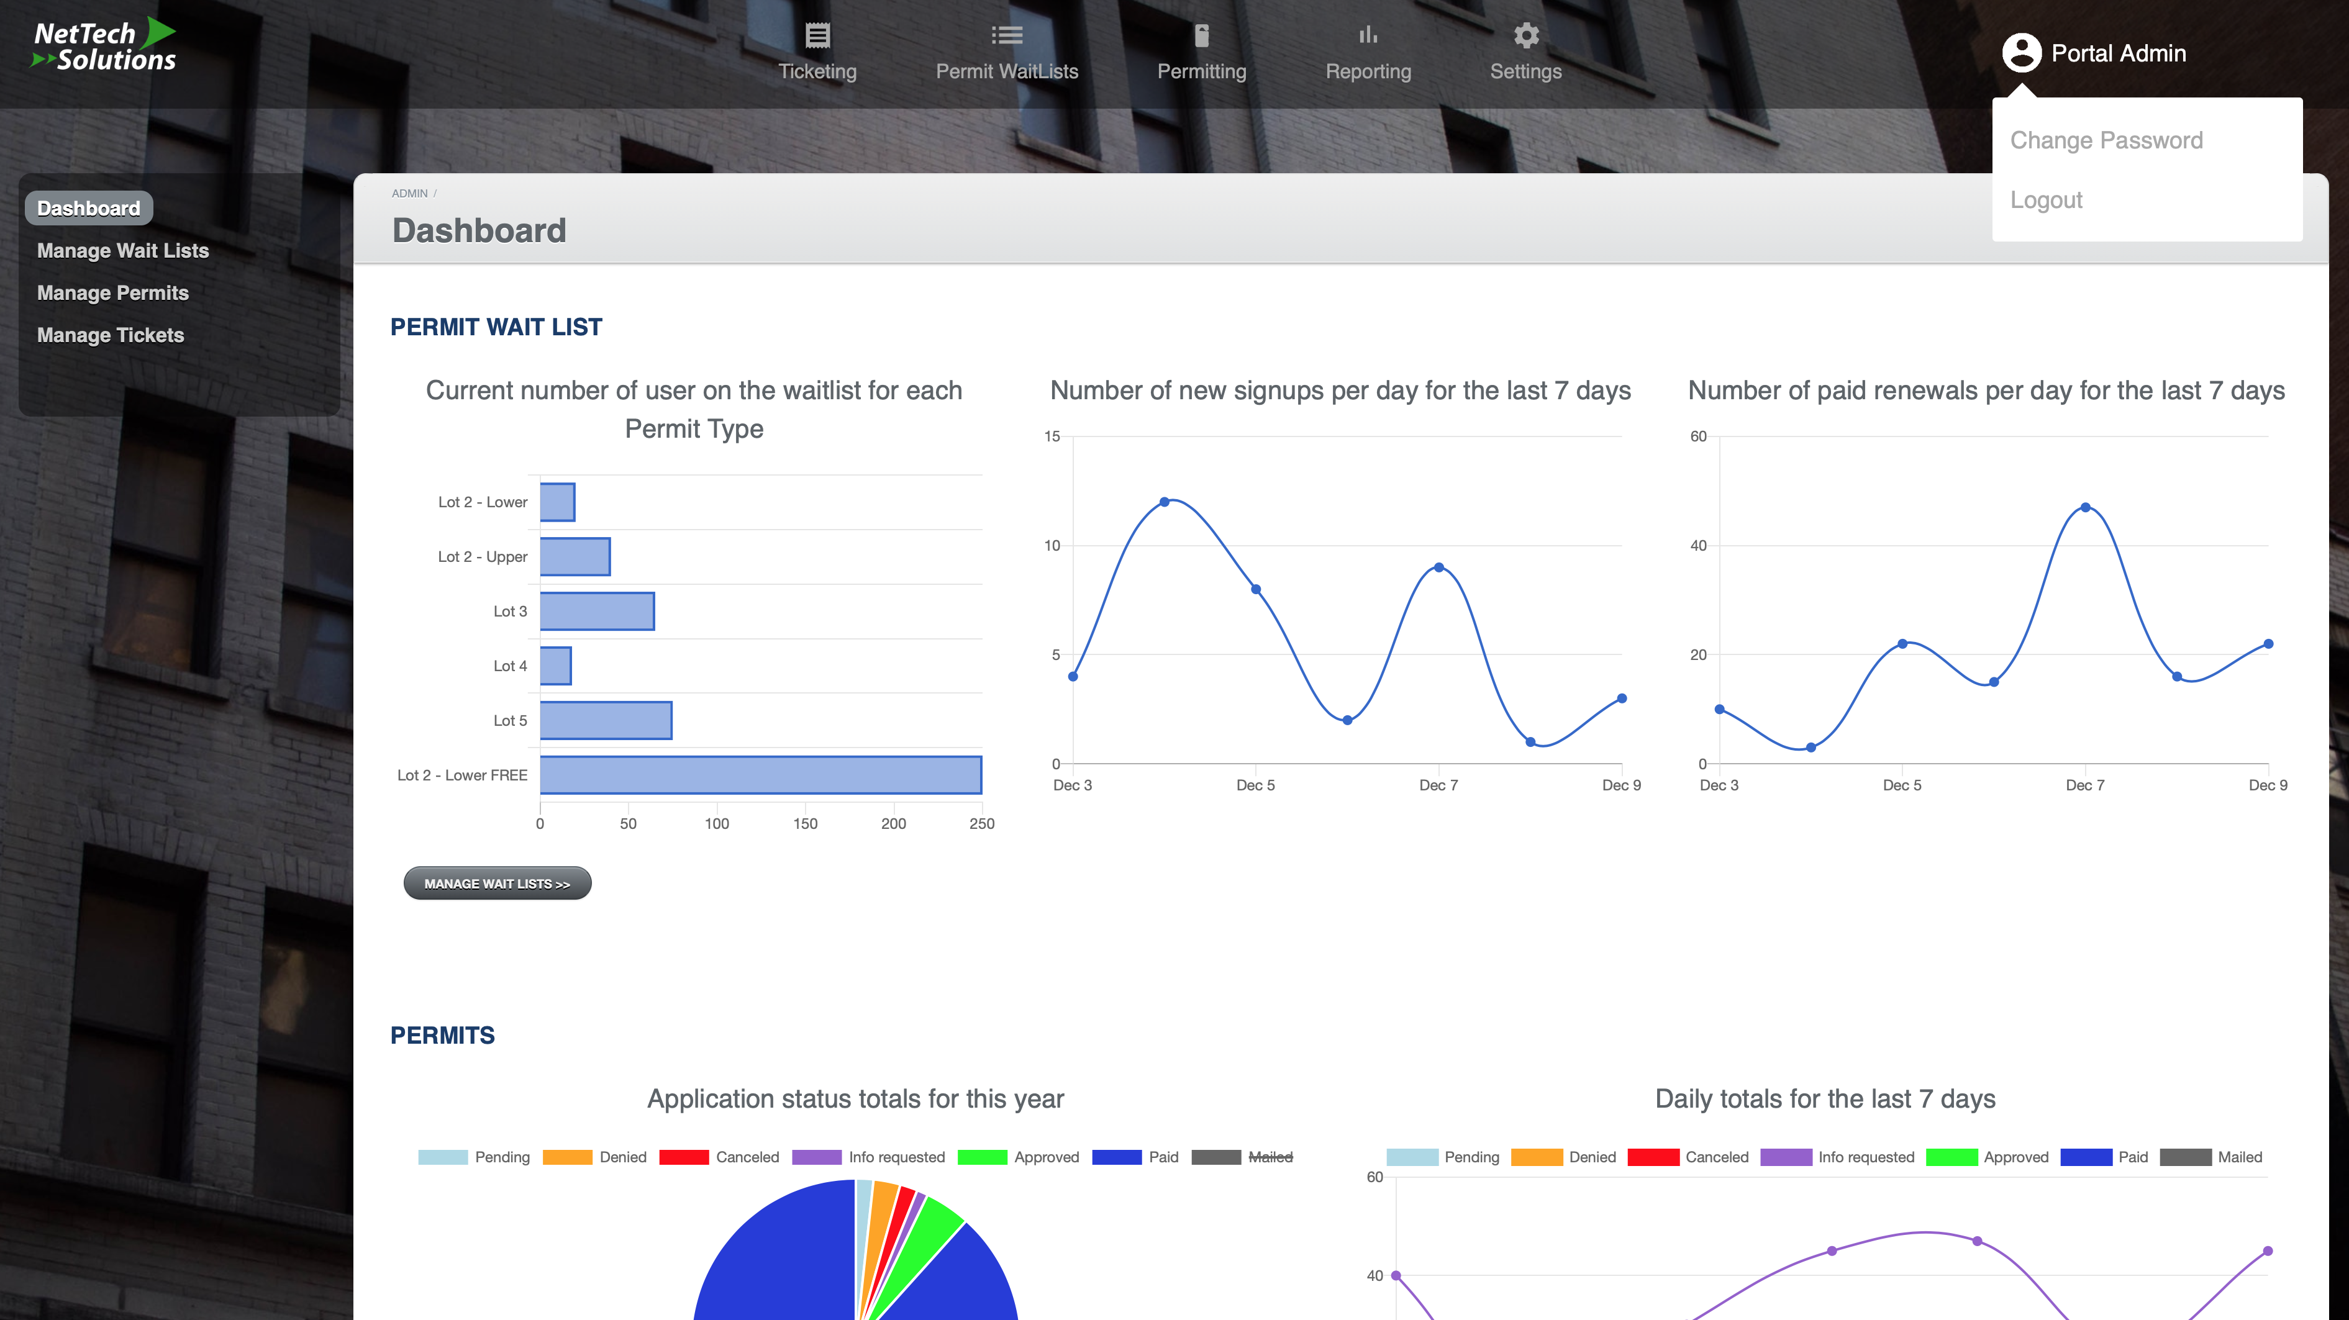Go to Manage Tickets in sidebar
The image size is (2349, 1320).
coord(111,335)
